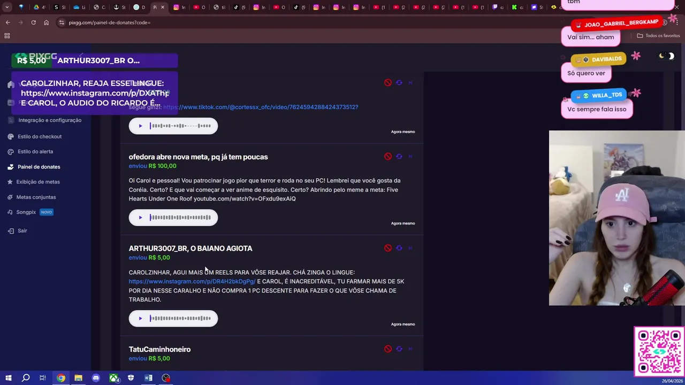The image size is (685, 385).
Task: Replay the ofedora donation alert
Action: coord(399,156)
